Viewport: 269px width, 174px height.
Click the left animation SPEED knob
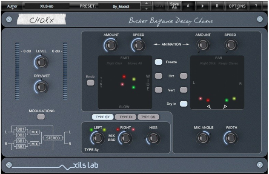[138, 45]
